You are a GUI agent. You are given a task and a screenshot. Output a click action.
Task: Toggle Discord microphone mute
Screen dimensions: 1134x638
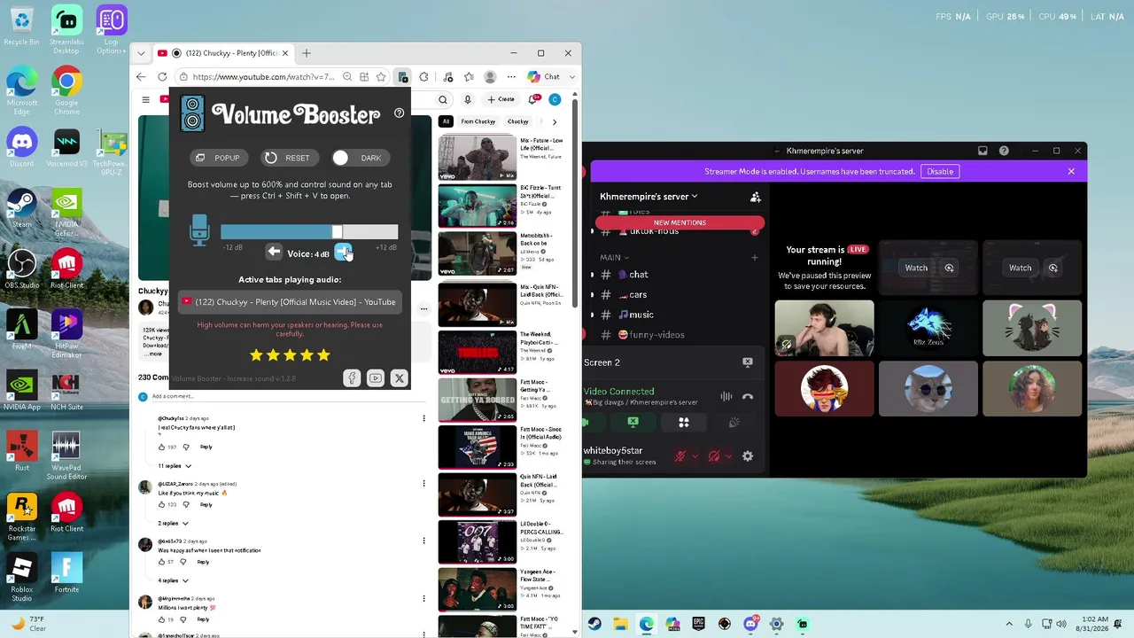(680, 456)
